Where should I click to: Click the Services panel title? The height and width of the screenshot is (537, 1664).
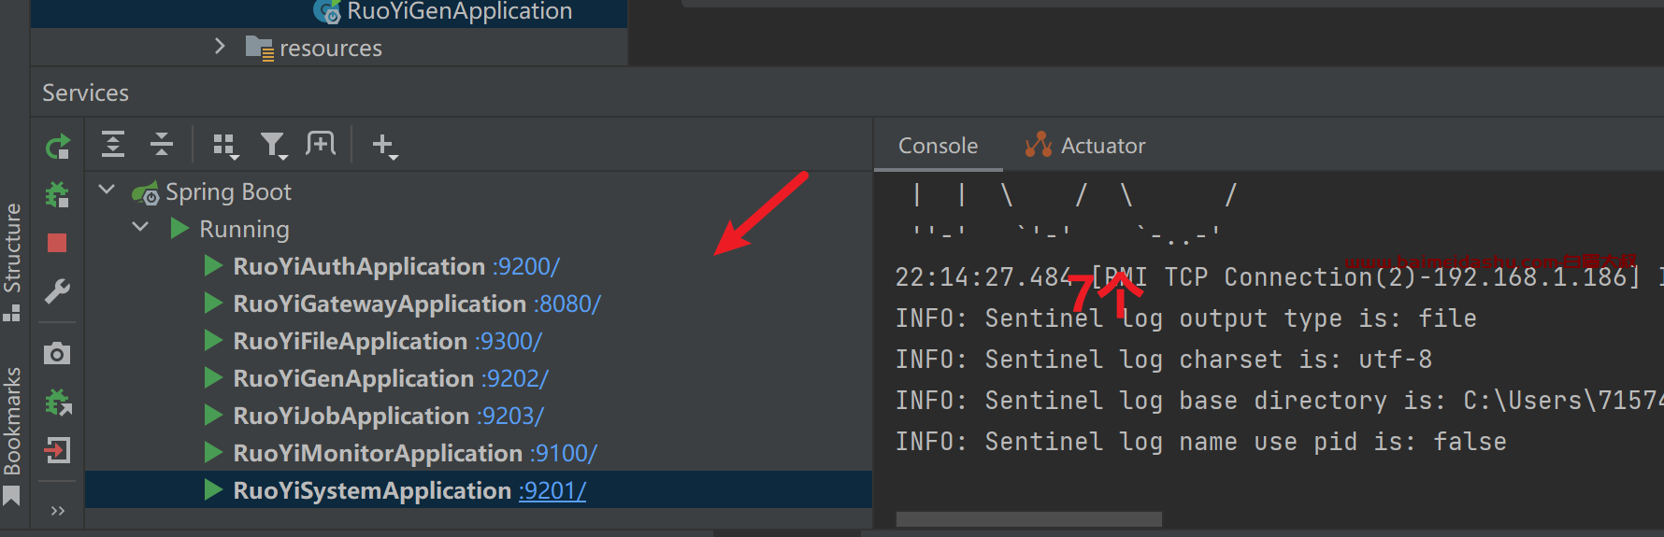coord(85,92)
